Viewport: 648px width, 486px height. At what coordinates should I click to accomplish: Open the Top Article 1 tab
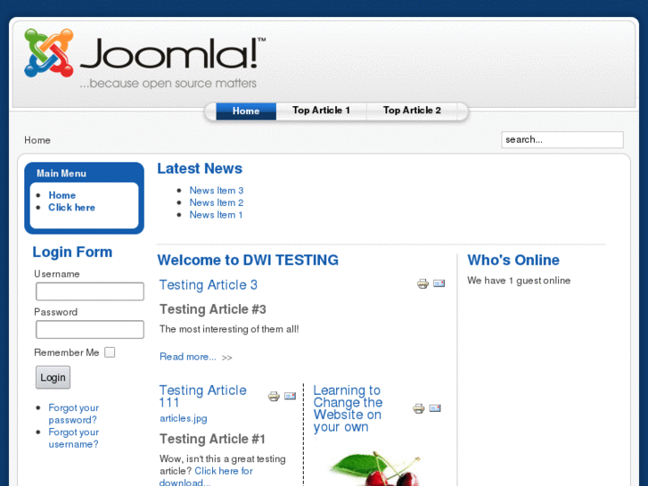(x=321, y=111)
